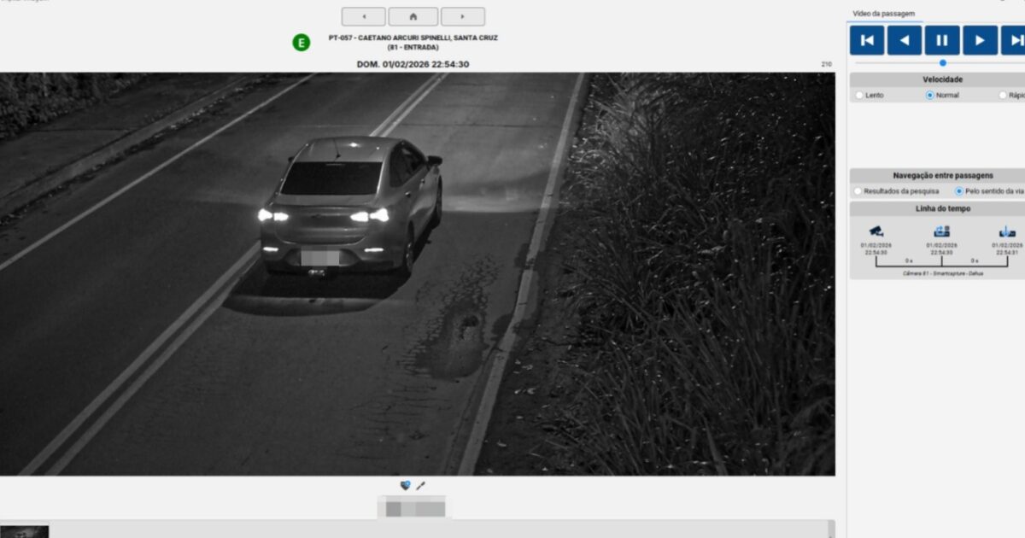Pause the passage video
This screenshot has width=1025, height=538.
coord(941,40)
